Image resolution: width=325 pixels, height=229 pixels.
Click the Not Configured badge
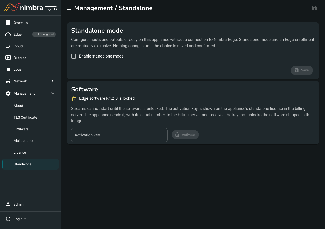[44, 34]
